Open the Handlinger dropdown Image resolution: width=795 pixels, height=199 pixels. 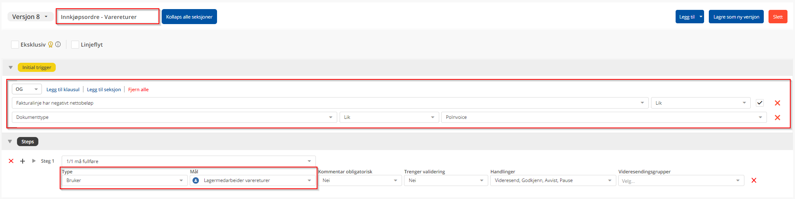pyautogui.click(x=553, y=180)
